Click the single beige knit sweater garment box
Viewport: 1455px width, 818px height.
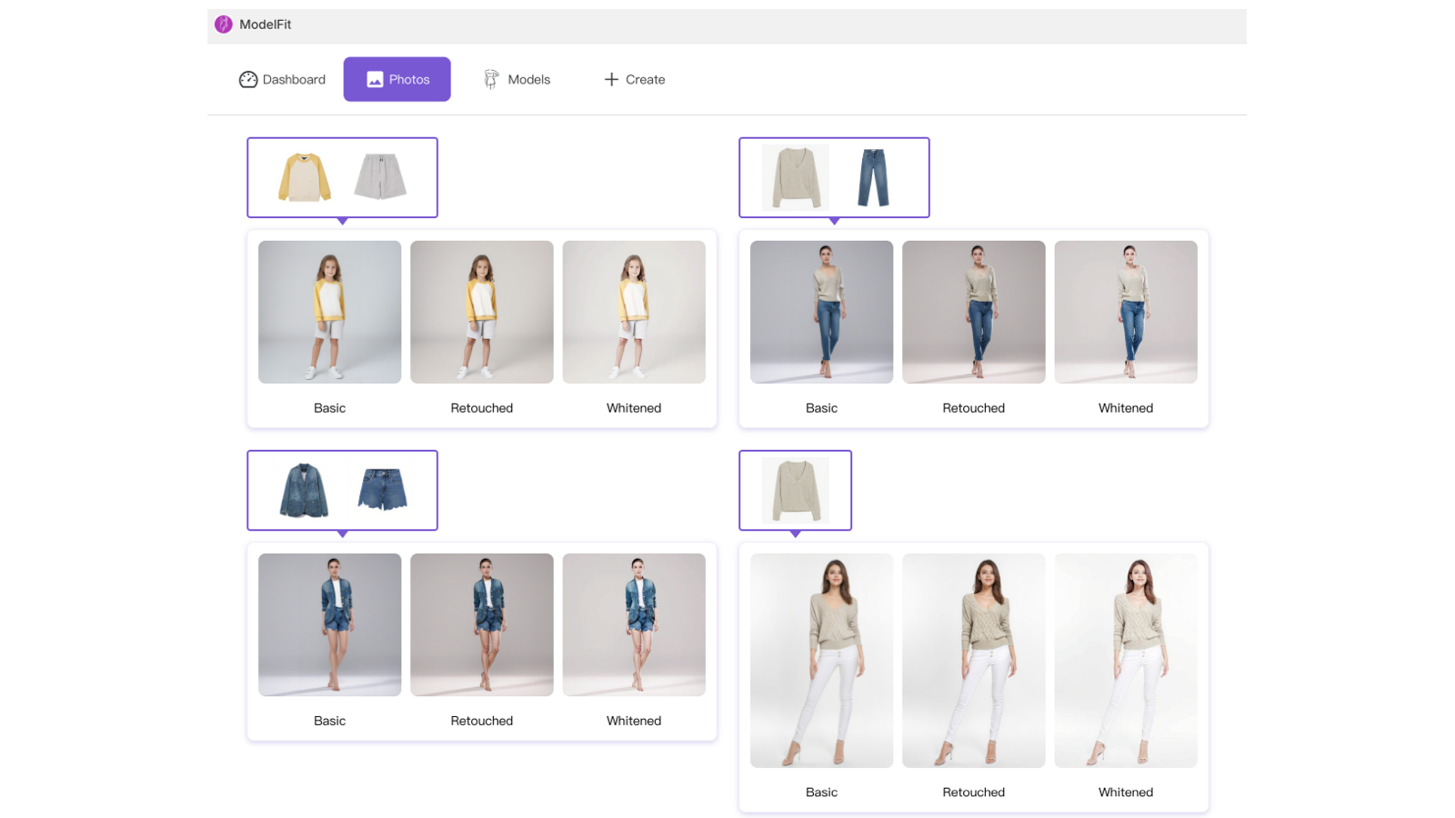796,490
